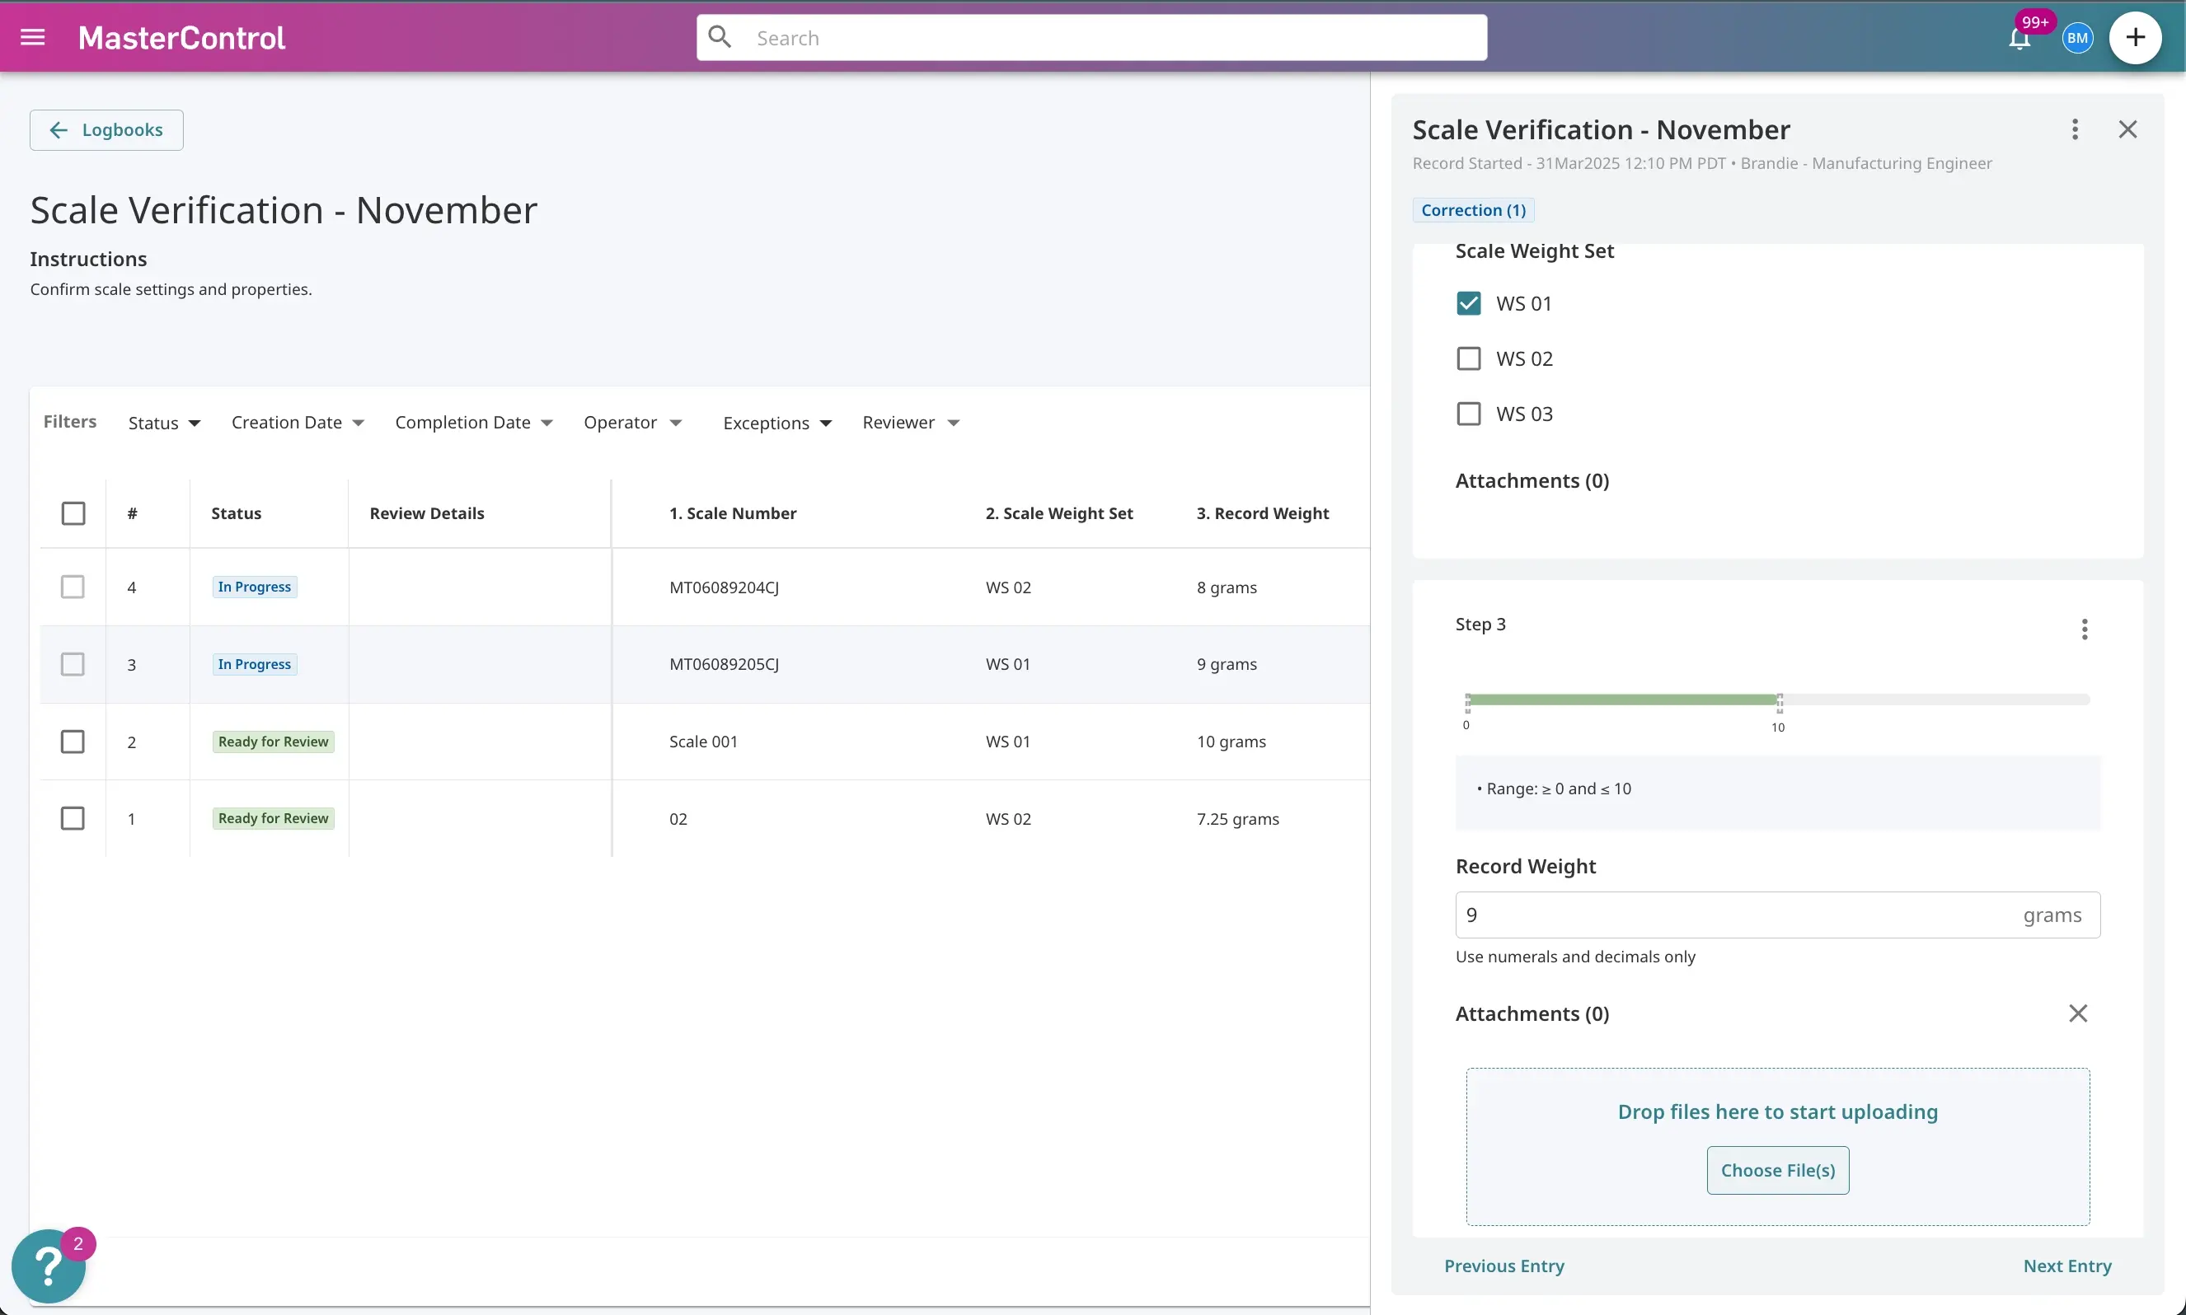Open the record panel three-dot menu
This screenshot has height=1315, width=2186.
(2074, 129)
